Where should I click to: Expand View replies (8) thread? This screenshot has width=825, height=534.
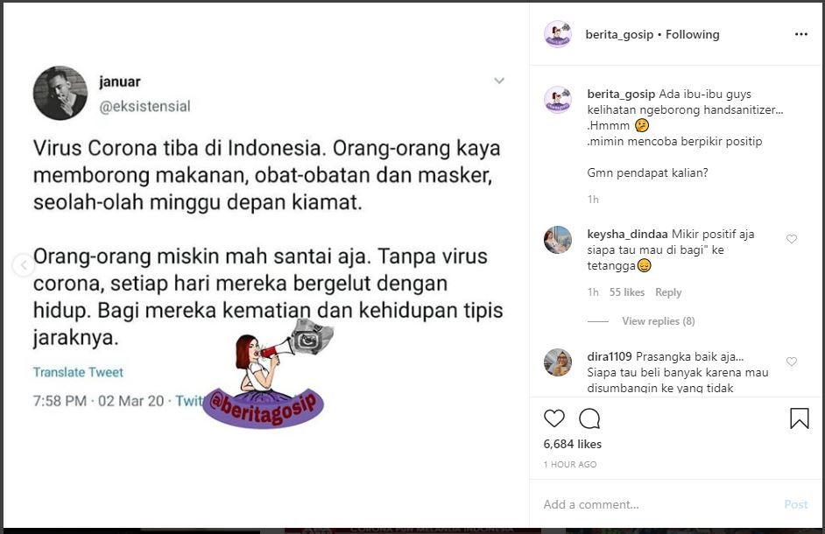coord(659,321)
